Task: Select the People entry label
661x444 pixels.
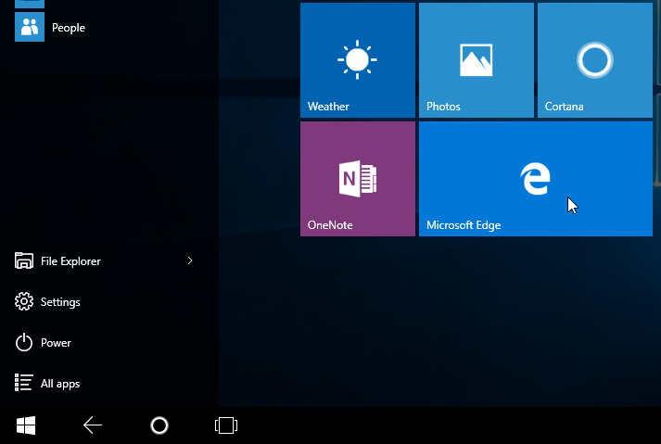Action: pyautogui.click(x=69, y=28)
